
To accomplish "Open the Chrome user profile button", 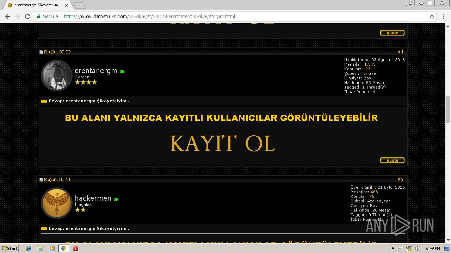I will pyautogui.click(x=410, y=3).
